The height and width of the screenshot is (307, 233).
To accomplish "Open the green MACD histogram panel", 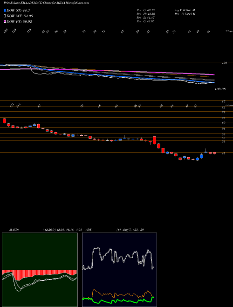I will [40, 270].
